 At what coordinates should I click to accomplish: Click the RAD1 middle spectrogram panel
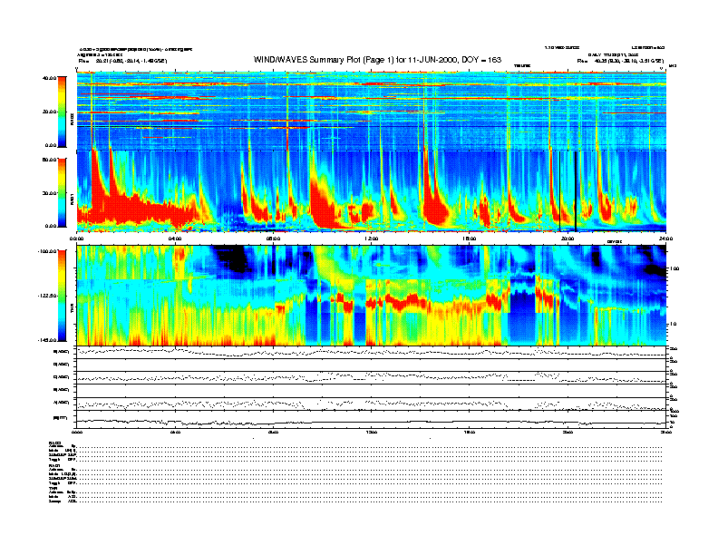pos(372,191)
